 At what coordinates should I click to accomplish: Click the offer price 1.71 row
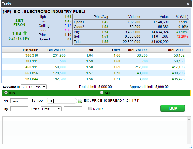[117, 79]
